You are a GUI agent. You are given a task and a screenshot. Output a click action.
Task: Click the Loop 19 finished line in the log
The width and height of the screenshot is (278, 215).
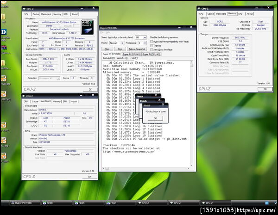(134, 136)
